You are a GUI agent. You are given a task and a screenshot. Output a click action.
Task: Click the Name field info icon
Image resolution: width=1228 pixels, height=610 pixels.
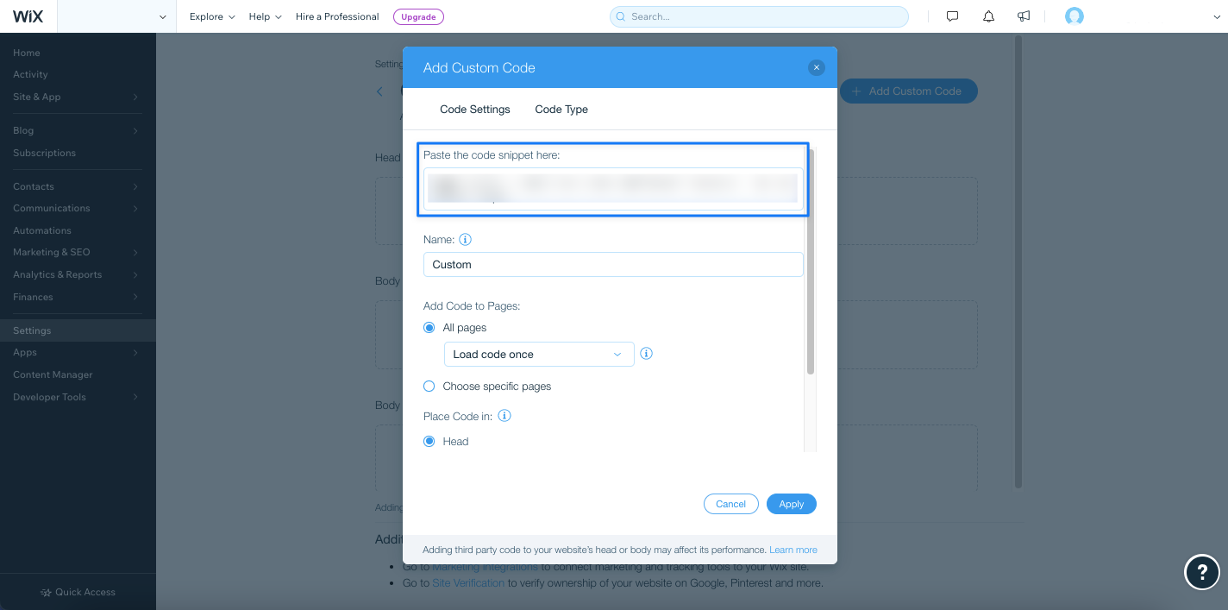click(466, 240)
